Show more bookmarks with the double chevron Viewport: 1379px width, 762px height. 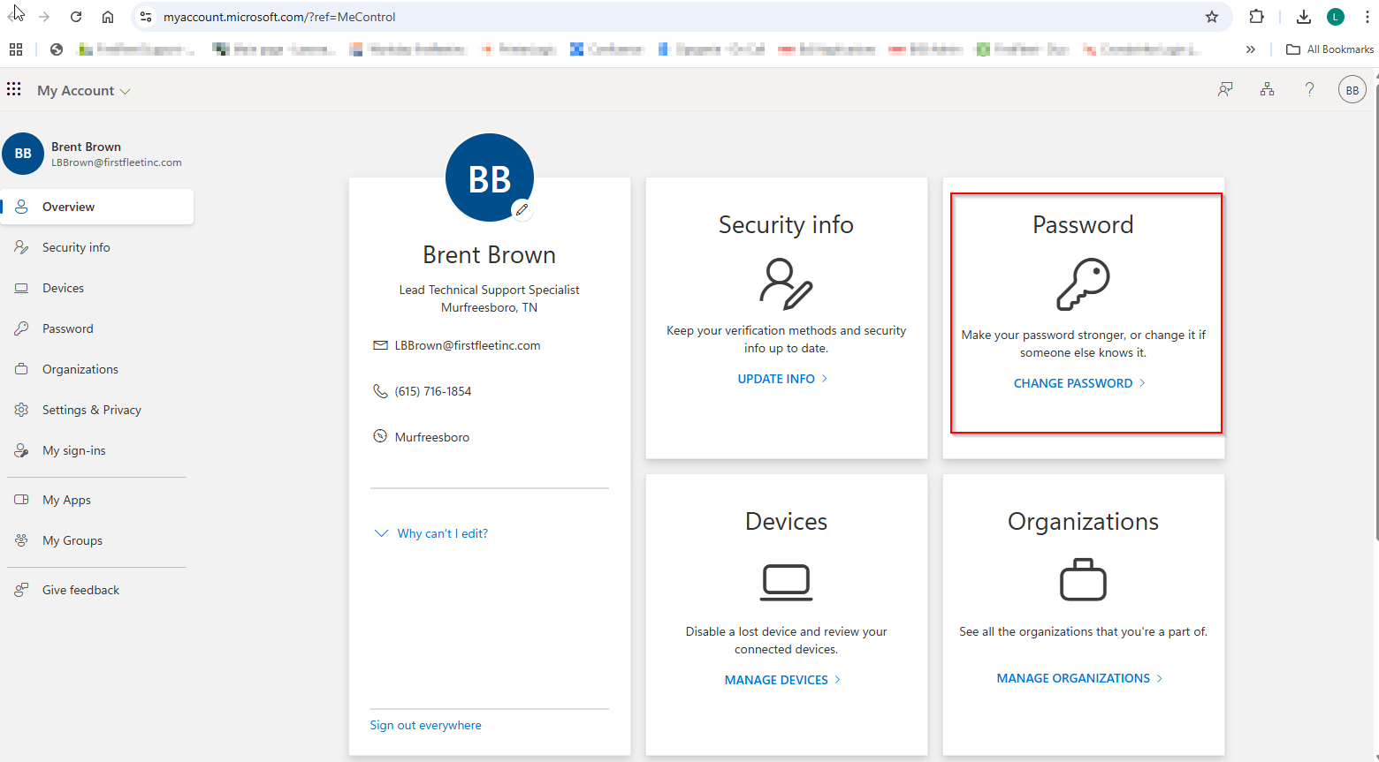tap(1251, 49)
